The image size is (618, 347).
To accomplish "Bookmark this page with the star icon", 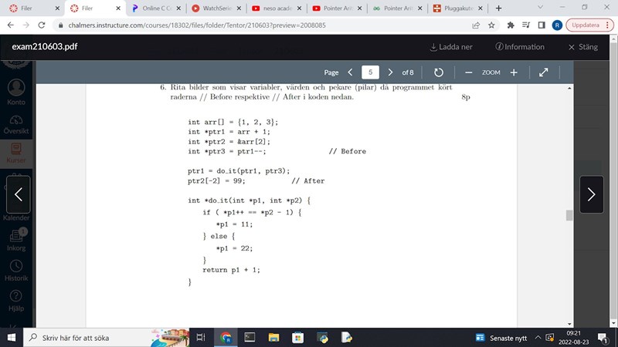I will click(492, 25).
